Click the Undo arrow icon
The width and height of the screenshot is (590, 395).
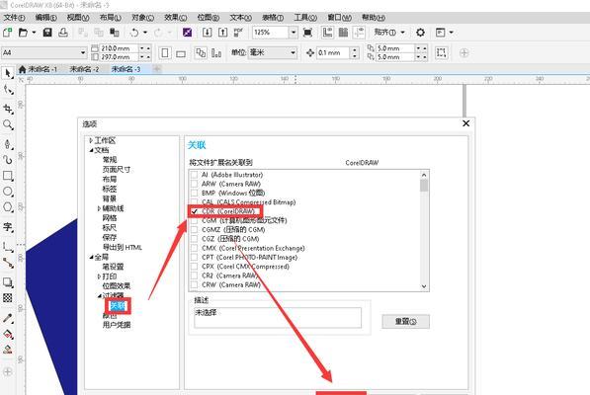134,33
